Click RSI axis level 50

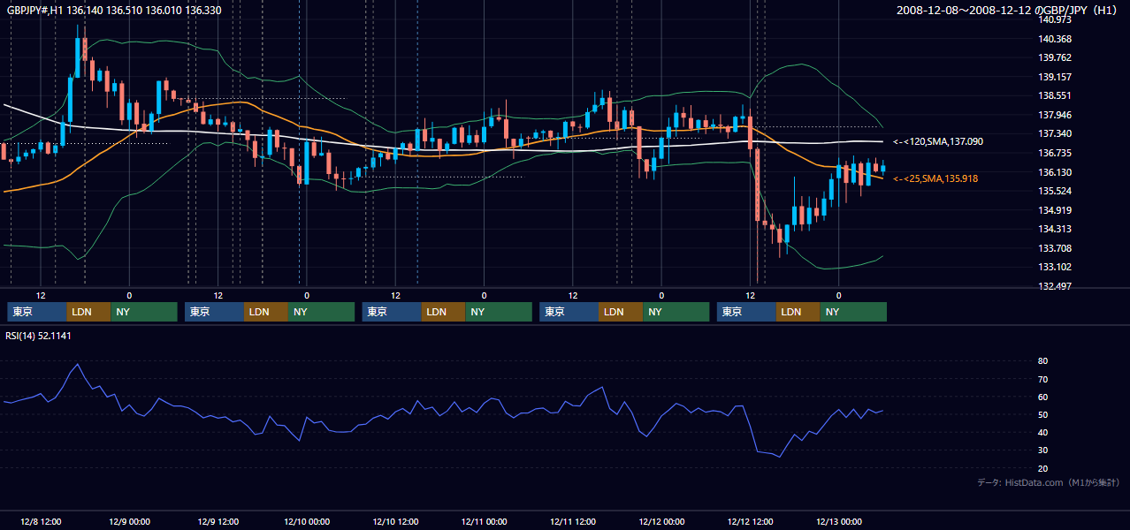(x=1043, y=415)
